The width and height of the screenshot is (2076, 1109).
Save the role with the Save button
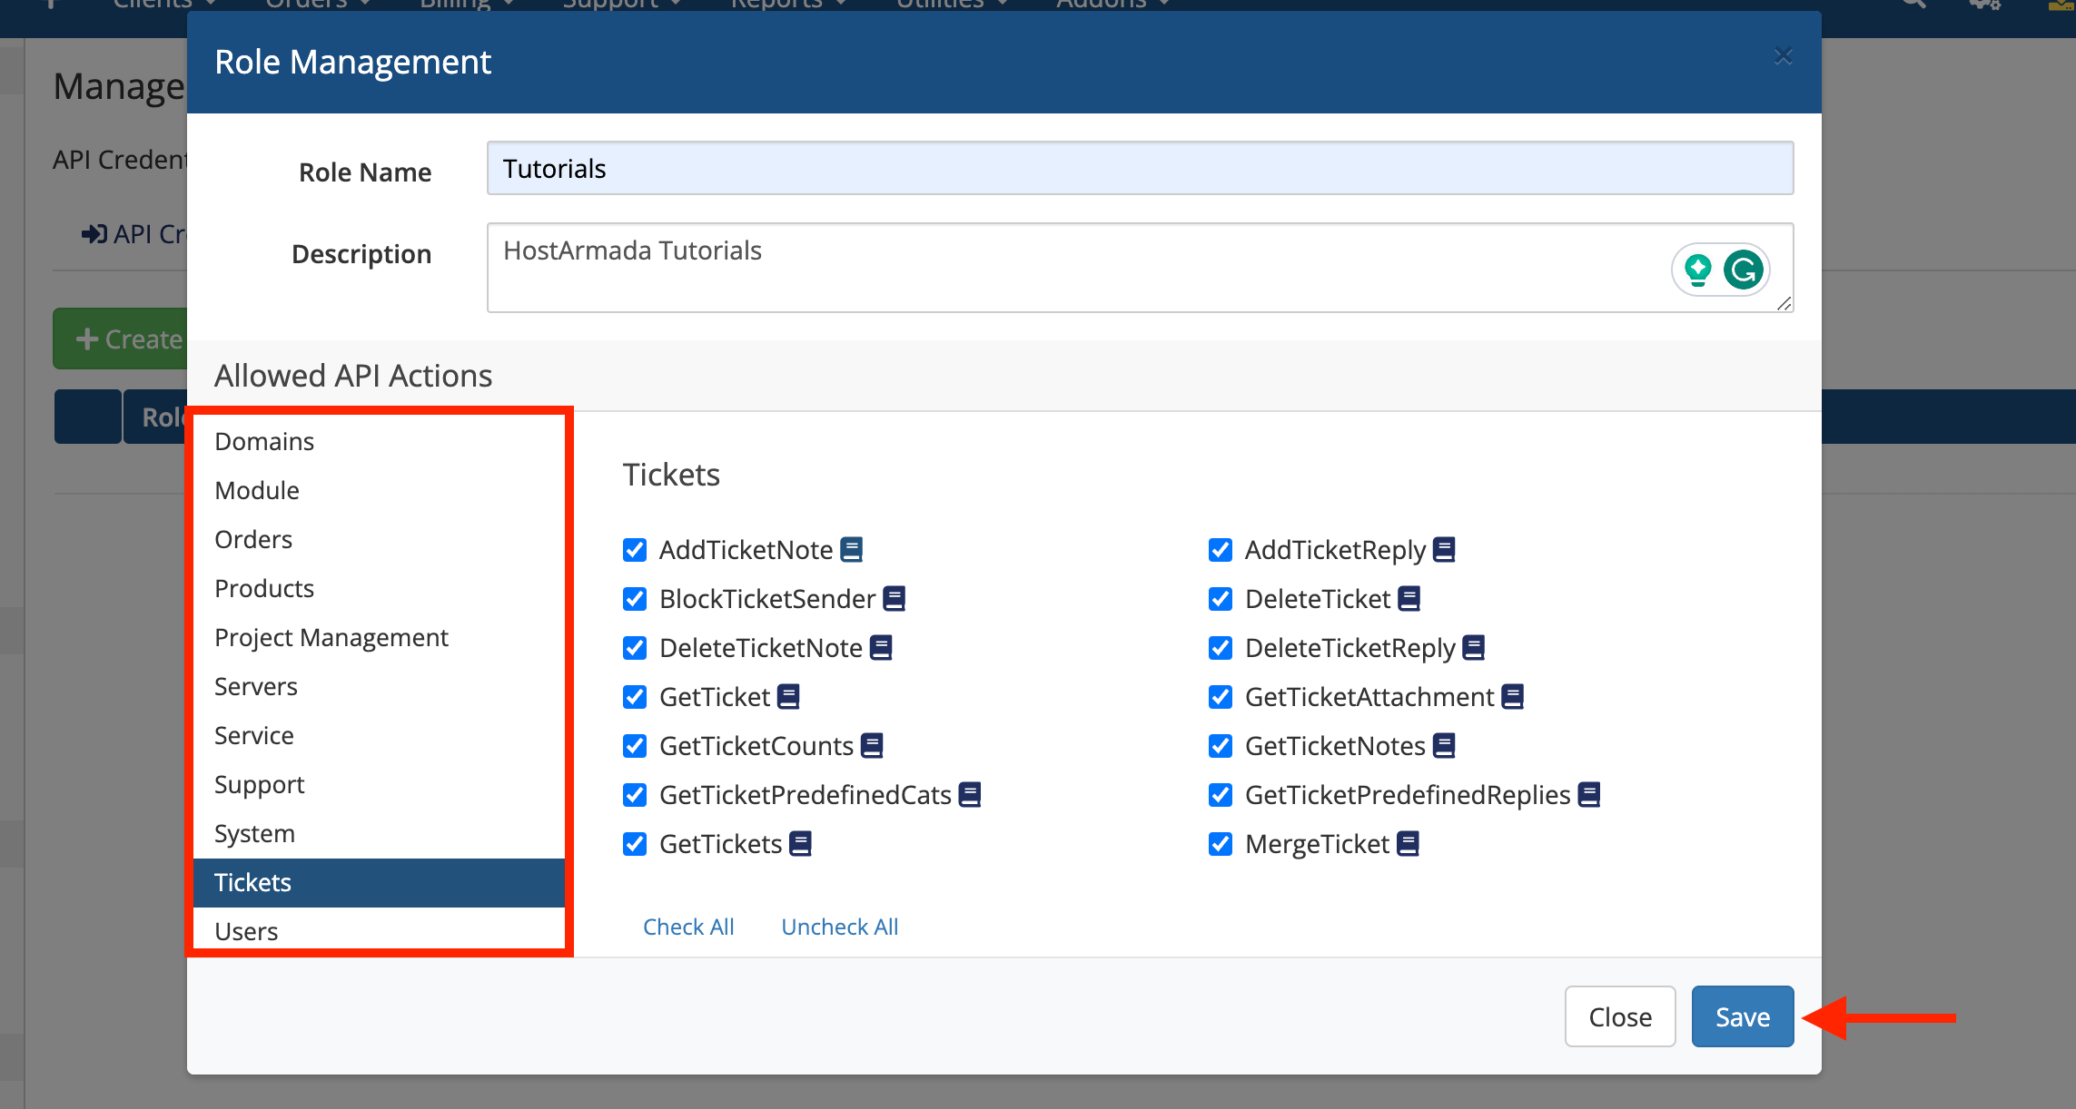[1743, 1016]
